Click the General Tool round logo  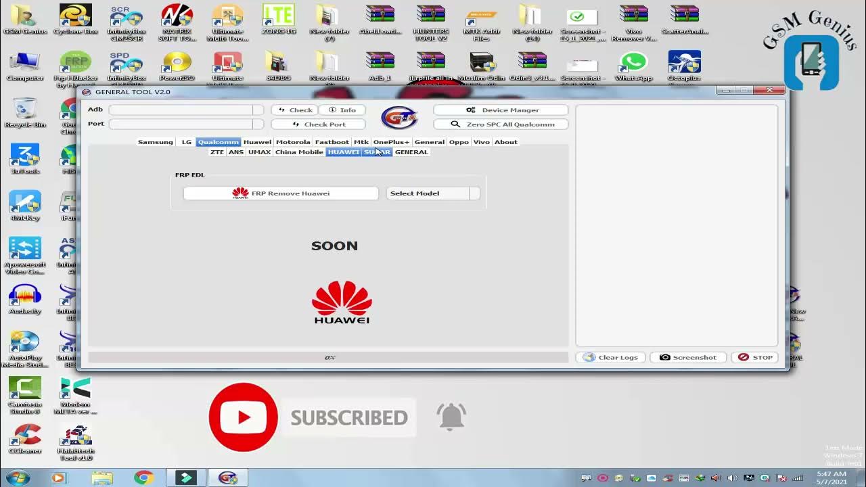pos(399,117)
